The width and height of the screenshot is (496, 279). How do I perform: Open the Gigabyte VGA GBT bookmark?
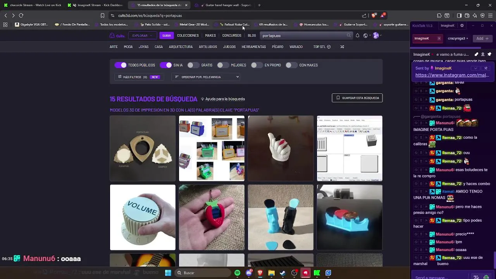[32, 24]
